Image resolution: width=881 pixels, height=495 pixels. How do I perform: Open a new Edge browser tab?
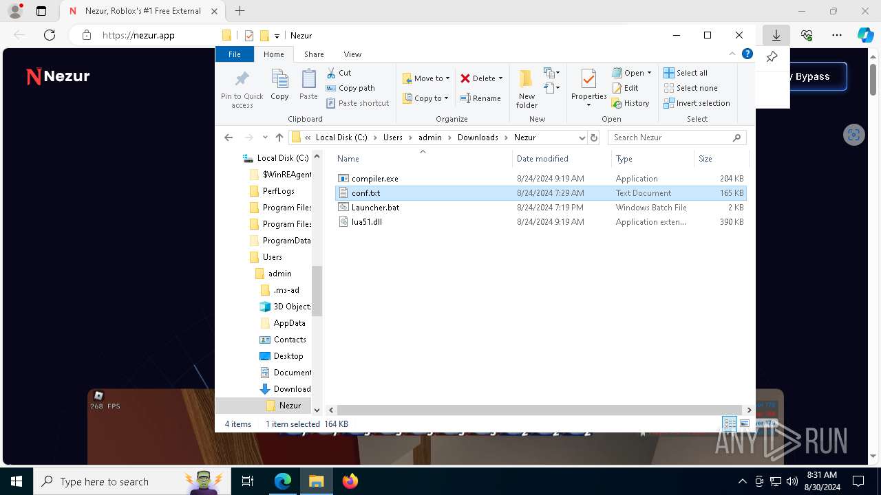[x=240, y=11]
